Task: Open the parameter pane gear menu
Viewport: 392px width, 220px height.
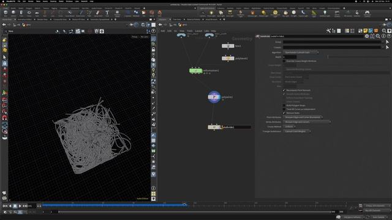Action: (x=367, y=36)
